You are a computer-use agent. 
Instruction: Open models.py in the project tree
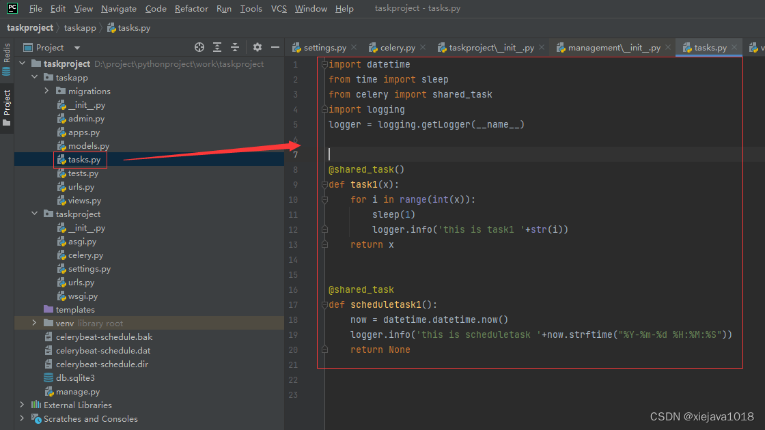point(88,145)
